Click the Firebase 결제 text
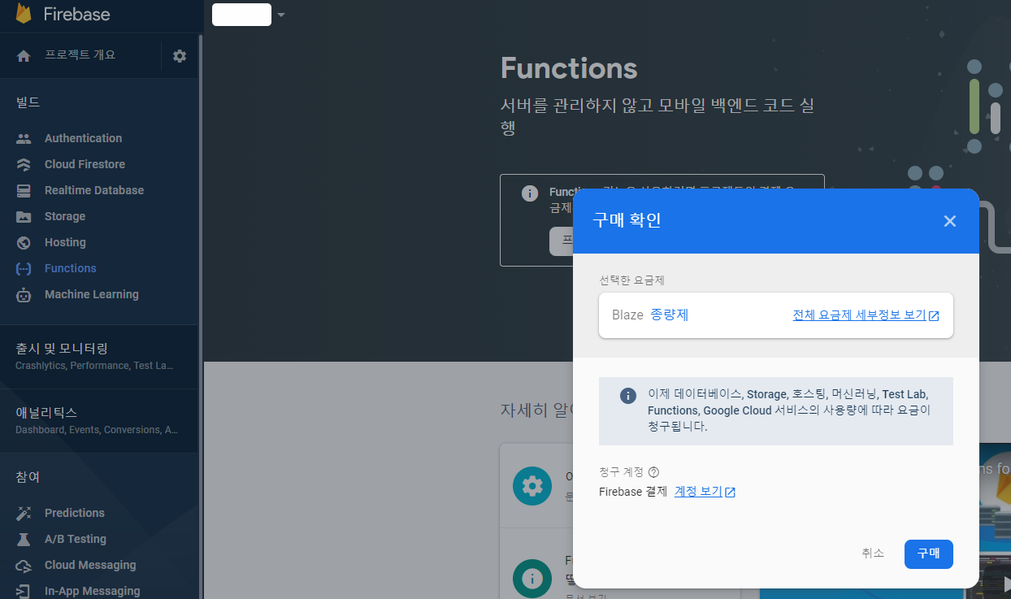The image size is (1011, 599). click(x=633, y=492)
